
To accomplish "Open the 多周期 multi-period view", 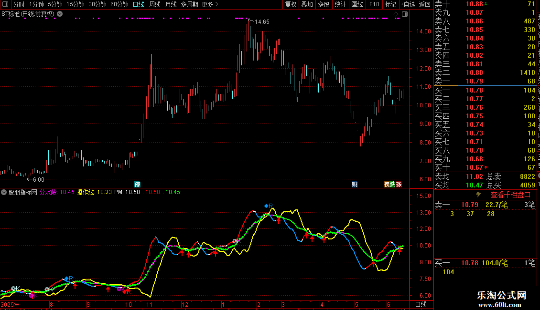I will click(x=189, y=4).
